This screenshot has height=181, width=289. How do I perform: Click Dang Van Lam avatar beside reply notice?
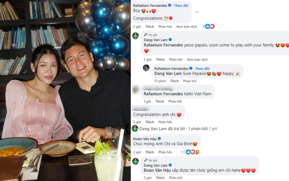[x=135, y=129]
